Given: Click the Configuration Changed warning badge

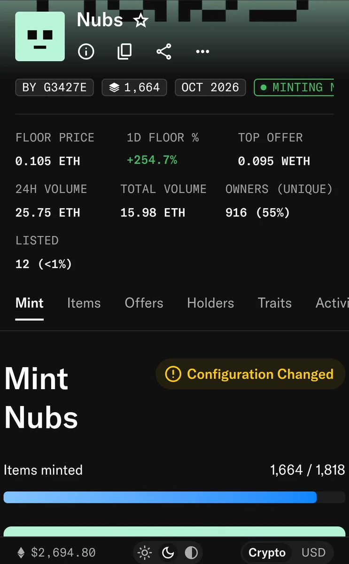Looking at the screenshot, I should [x=250, y=374].
